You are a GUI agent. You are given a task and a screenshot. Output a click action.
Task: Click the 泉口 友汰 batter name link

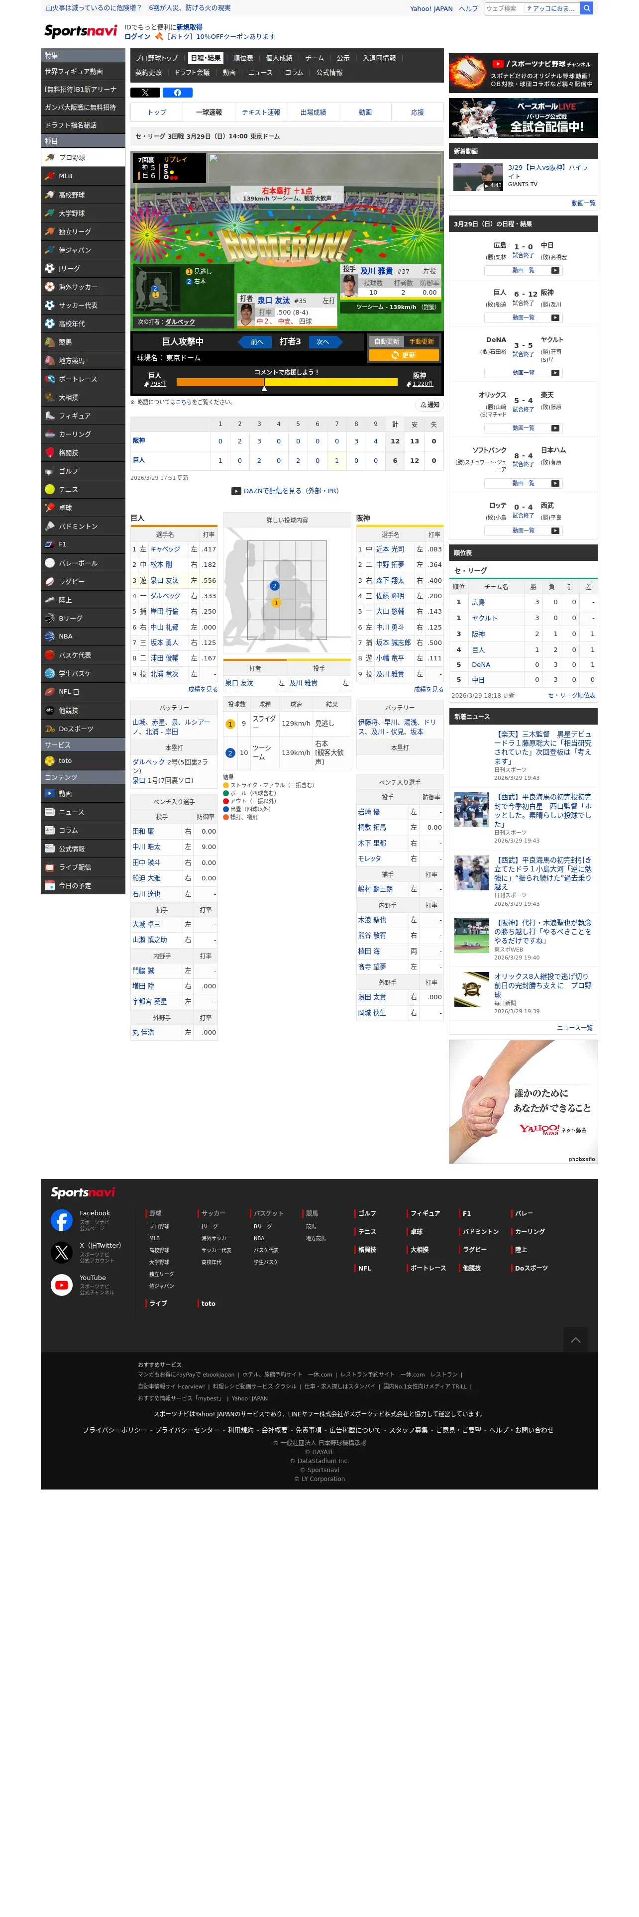(273, 301)
